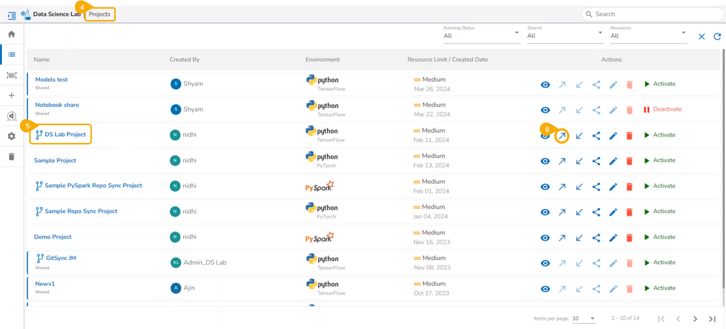Open the project list sidebar item
The image size is (726, 329).
pos(12,54)
